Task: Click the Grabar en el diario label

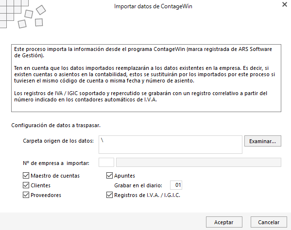Action: (x=138, y=185)
